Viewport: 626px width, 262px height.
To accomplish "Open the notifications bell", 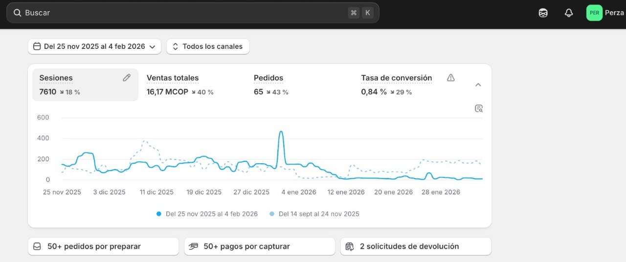I will [x=568, y=13].
